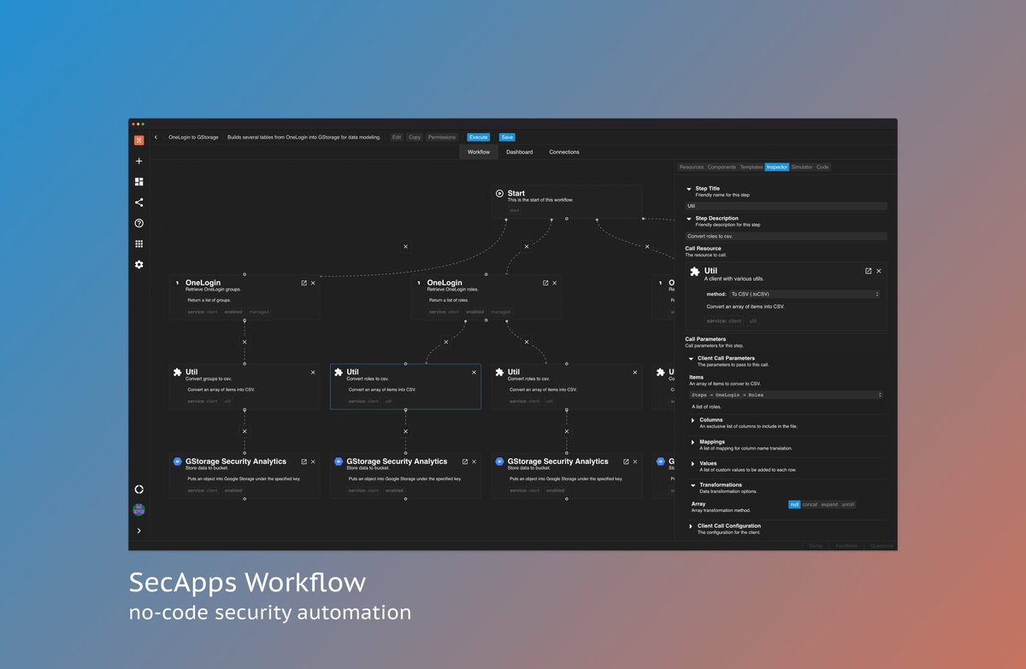
Task: Delete connection between selected Util and GStorage
Action: (x=405, y=431)
